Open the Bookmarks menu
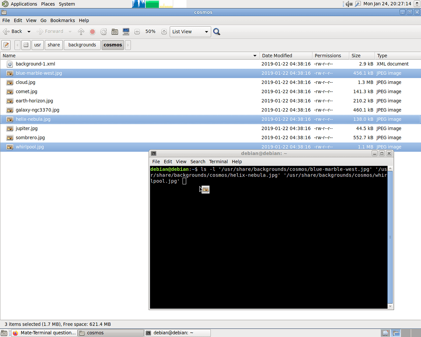Screen dimensions: 421x337 pyautogui.click(x=63, y=20)
